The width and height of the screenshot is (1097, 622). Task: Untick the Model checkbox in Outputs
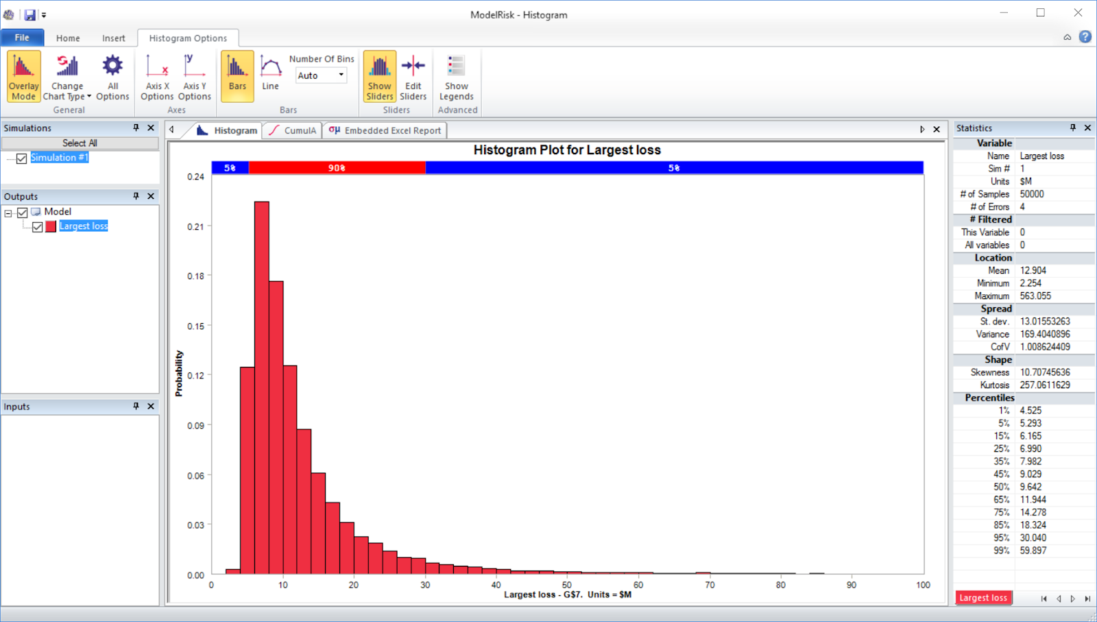(x=22, y=212)
